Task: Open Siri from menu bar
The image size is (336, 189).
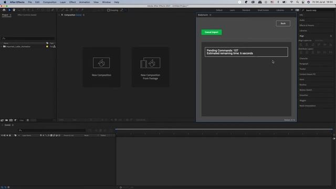Action: coord(309,2)
